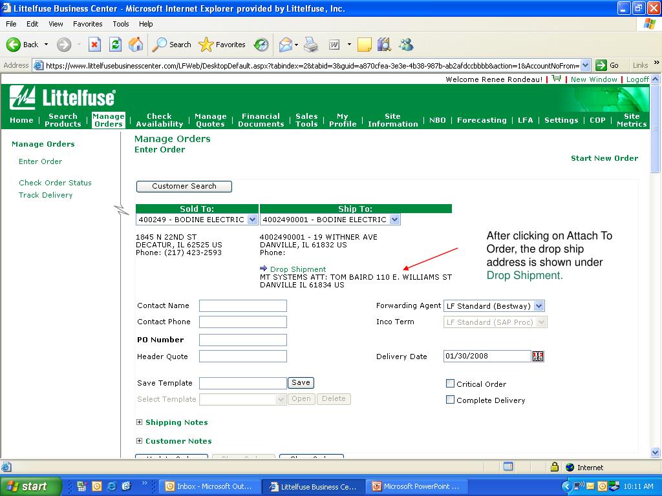This screenshot has height=496, width=662.
Task: Click the Windows Start button
Action: [30, 486]
